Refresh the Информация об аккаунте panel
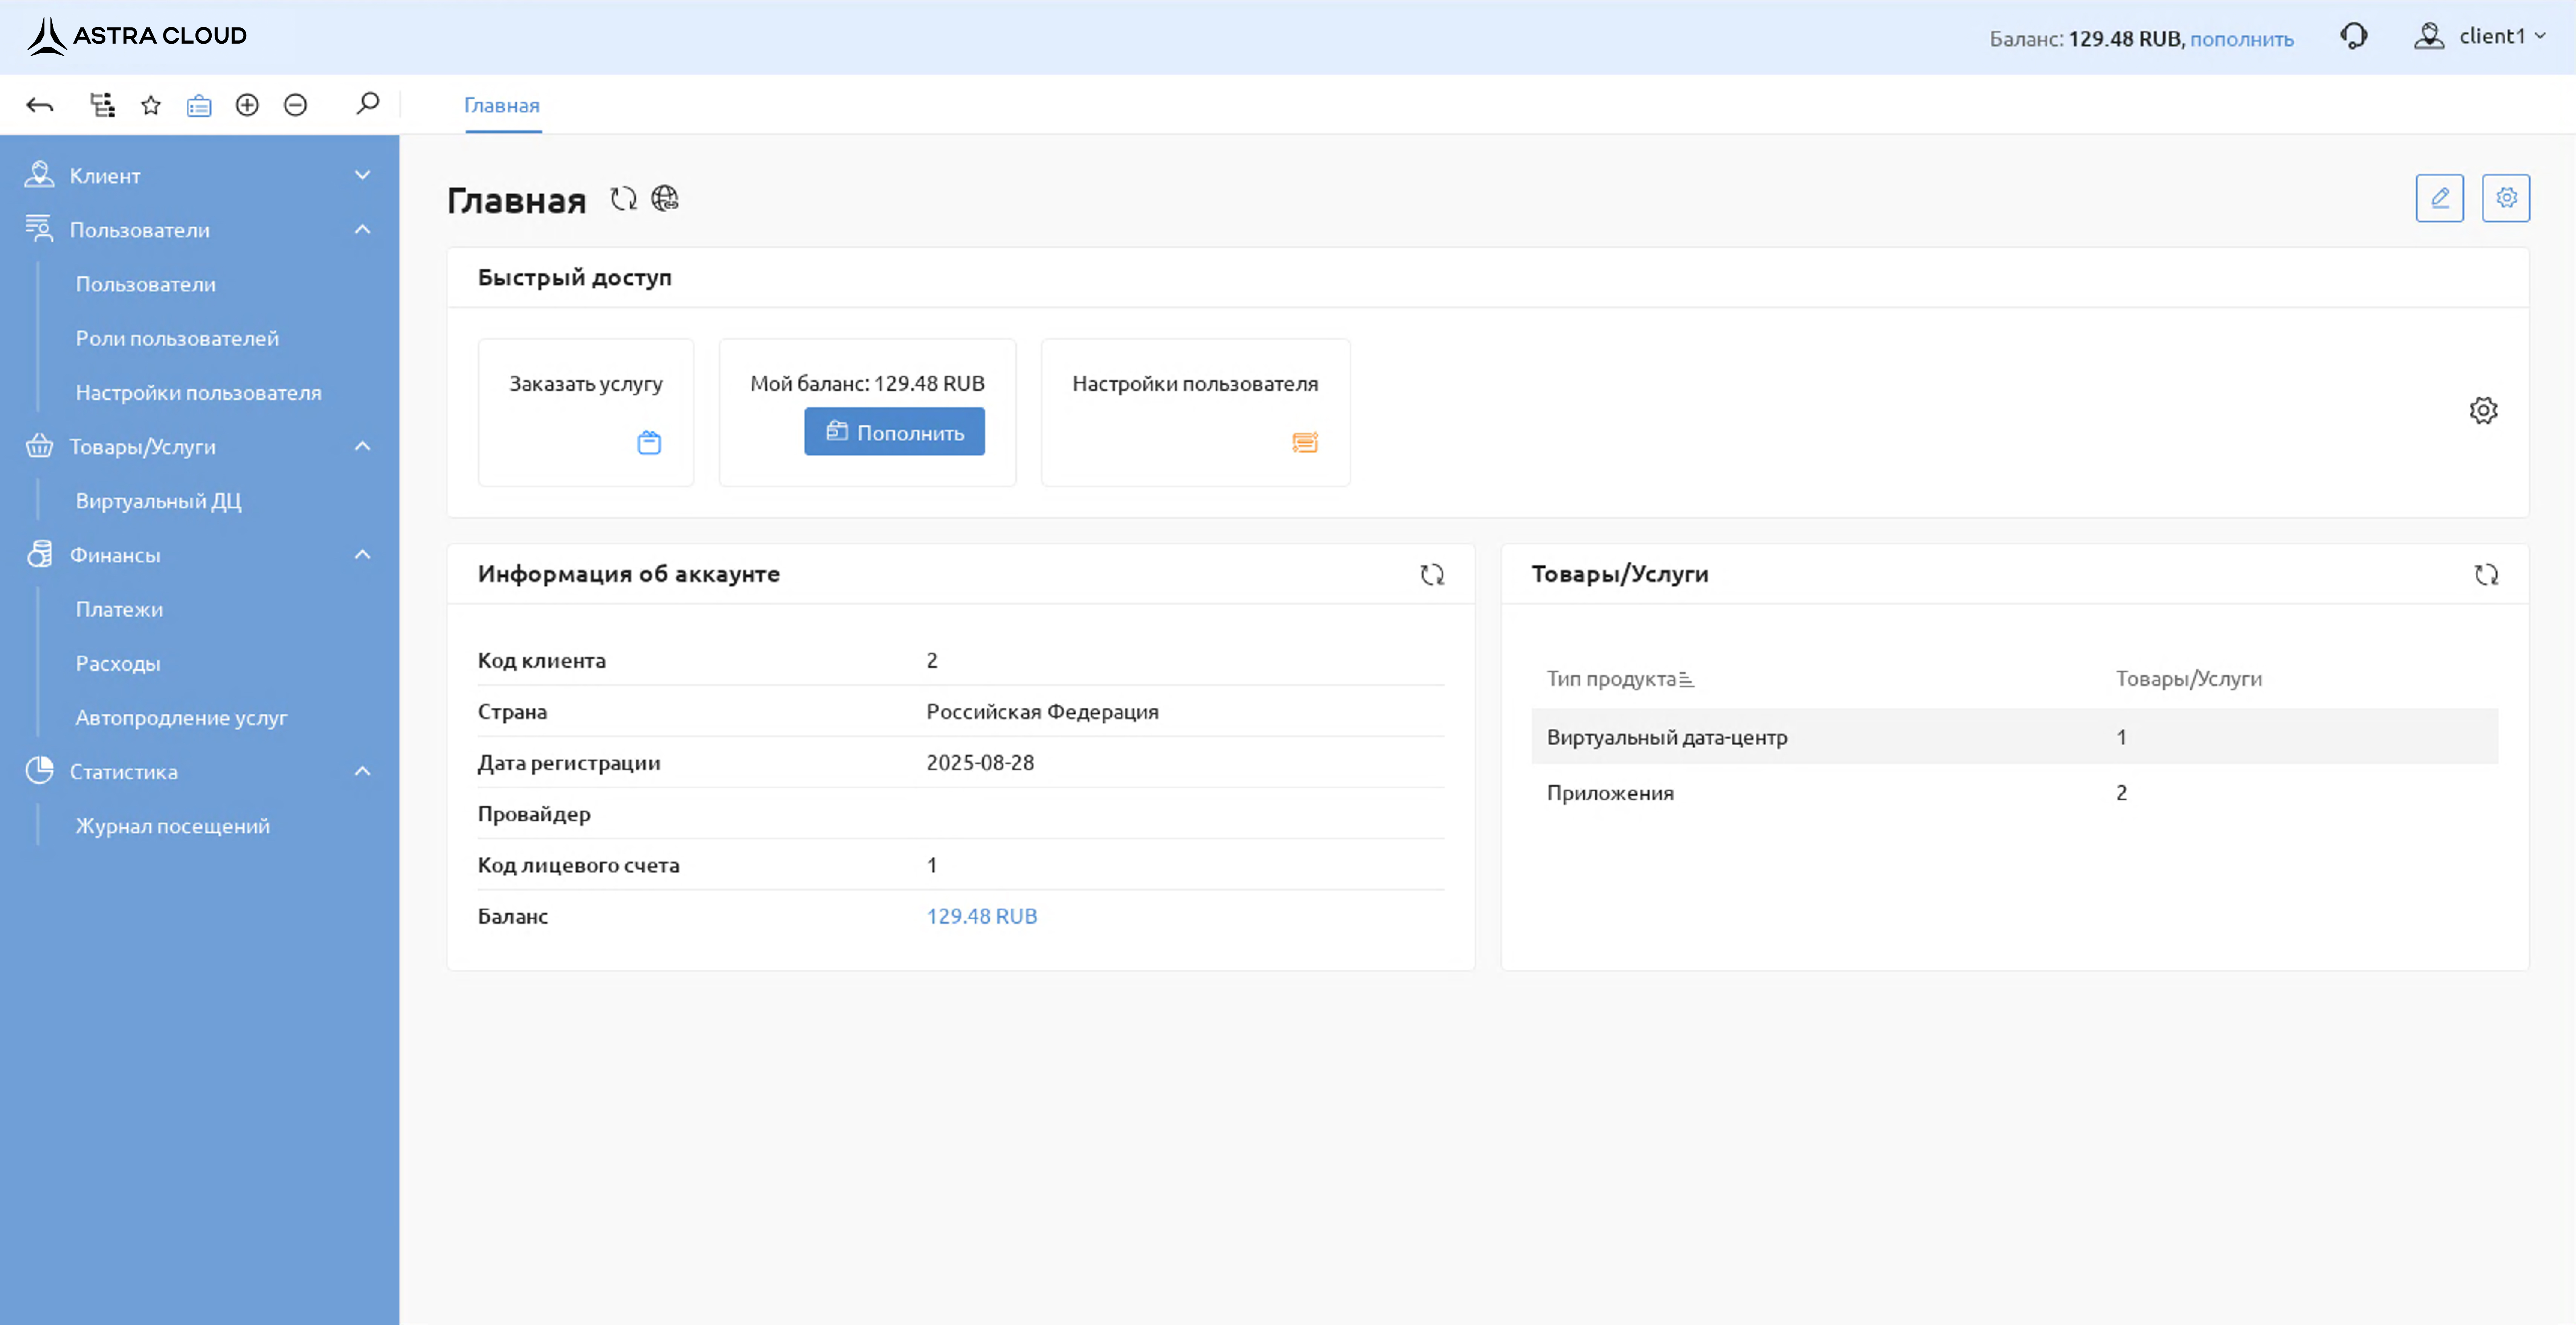 [x=1431, y=574]
